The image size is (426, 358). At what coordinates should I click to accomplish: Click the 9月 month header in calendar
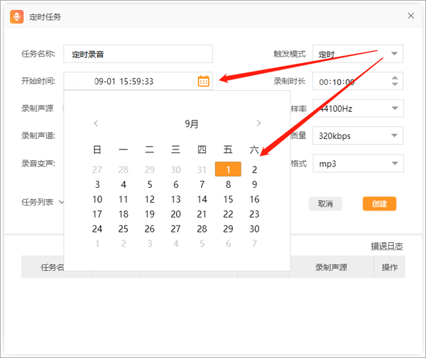[192, 123]
